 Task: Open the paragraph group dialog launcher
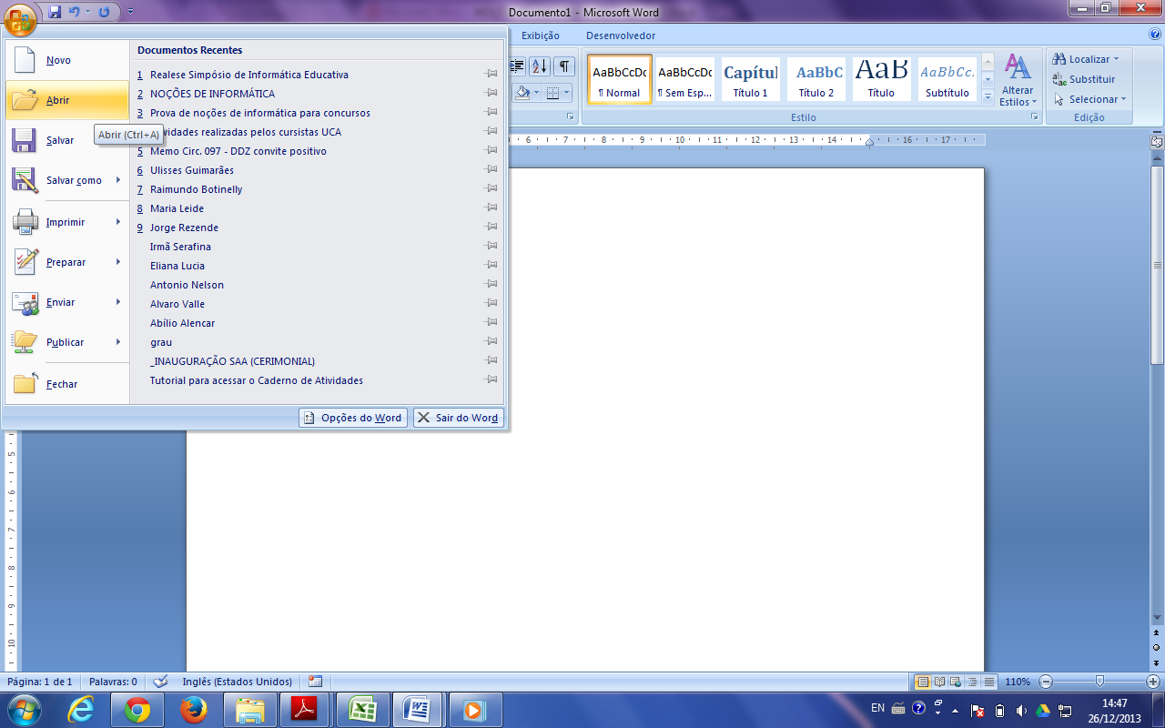click(571, 116)
